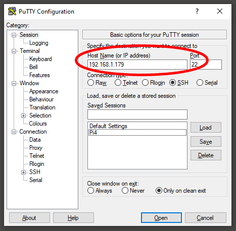Click the question mark help icon
The height and width of the screenshot is (231, 236).
pyautogui.click(x=197, y=11)
